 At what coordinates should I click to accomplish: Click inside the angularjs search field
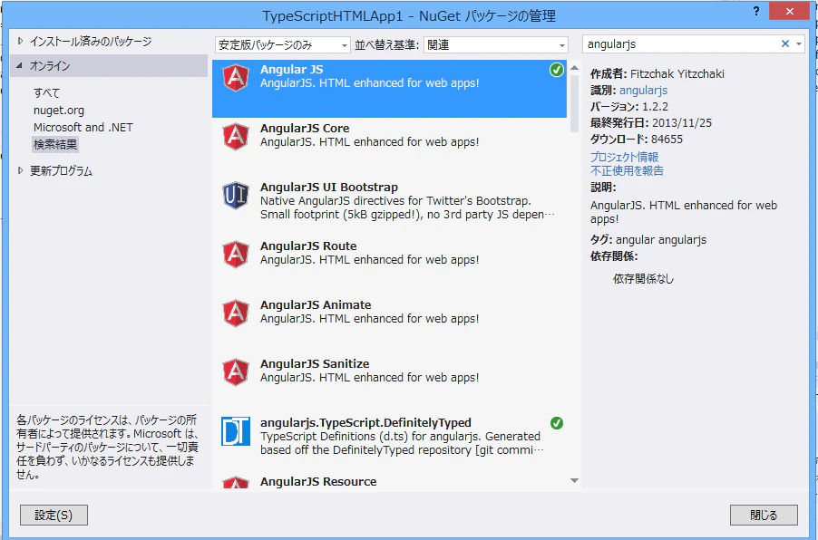pyautogui.click(x=681, y=44)
